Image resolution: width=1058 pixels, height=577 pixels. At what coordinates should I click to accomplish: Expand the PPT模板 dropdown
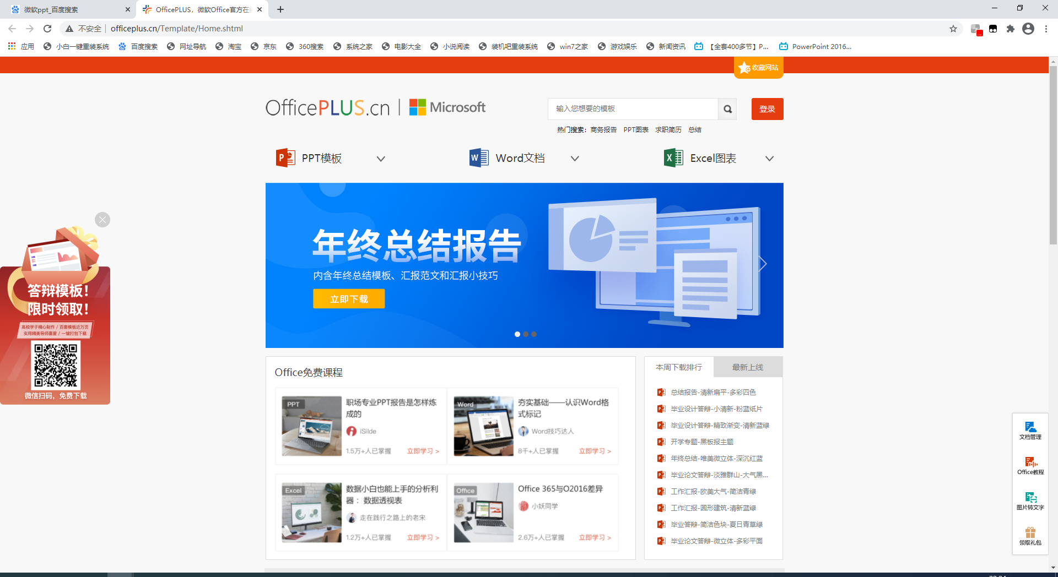coord(381,159)
